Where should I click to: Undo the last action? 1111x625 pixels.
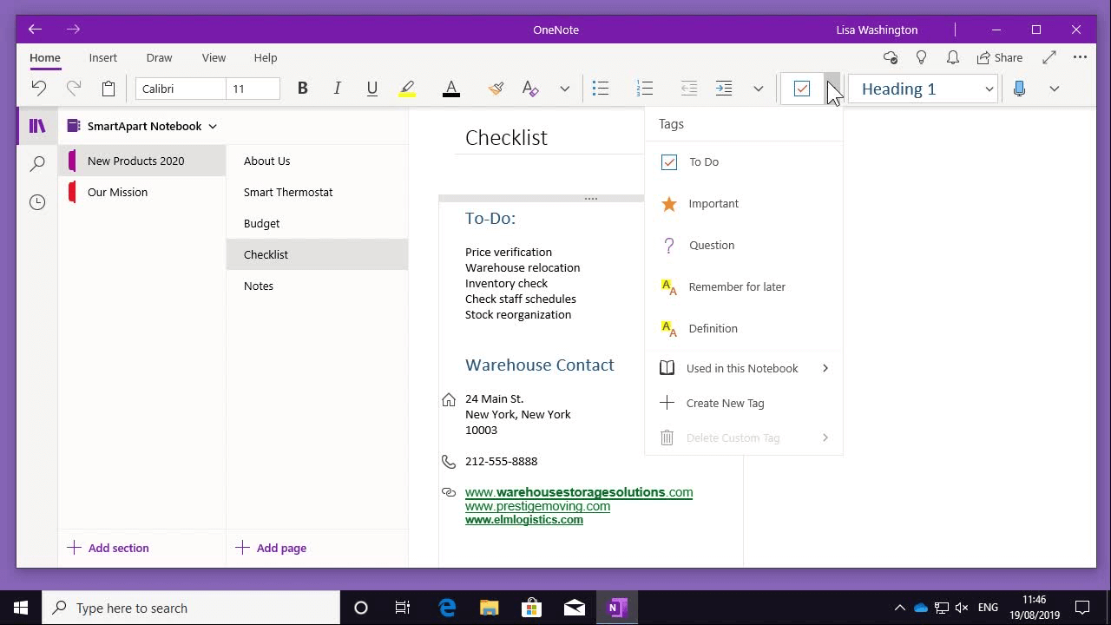click(38, 88)
